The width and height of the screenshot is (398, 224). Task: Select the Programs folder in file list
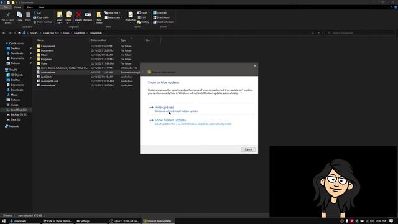(46, 59)
